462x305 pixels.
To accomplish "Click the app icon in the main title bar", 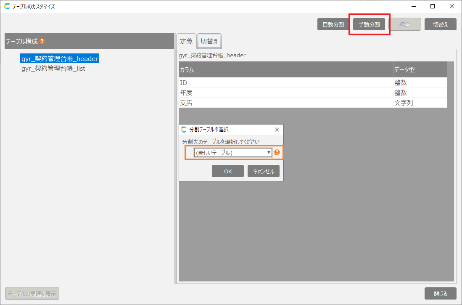I will 7,6.
